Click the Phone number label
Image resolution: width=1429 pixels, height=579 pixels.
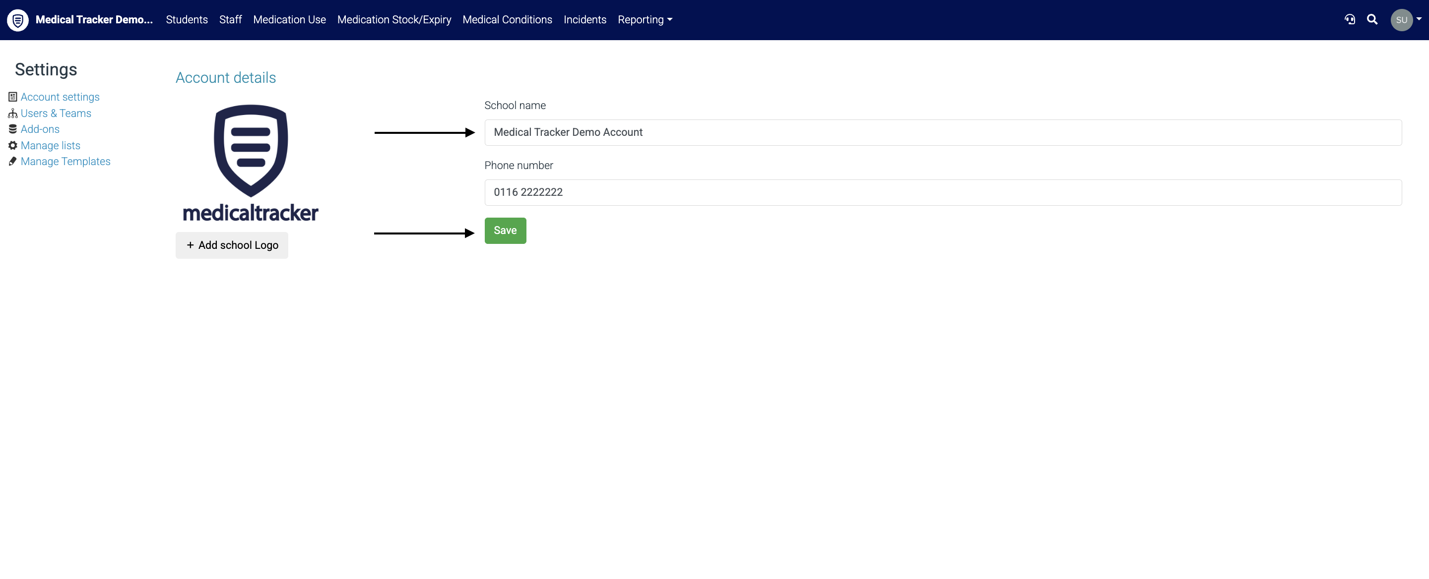[x=518, y=165]
